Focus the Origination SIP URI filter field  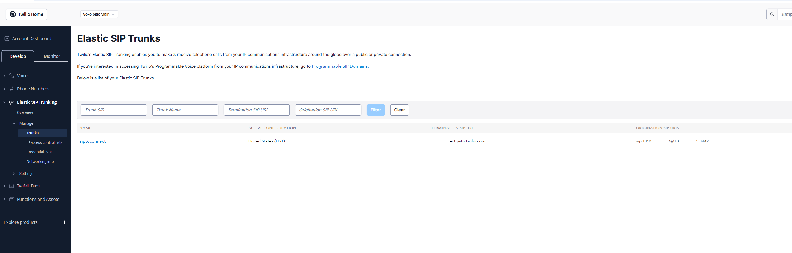(x=328, y=110)
